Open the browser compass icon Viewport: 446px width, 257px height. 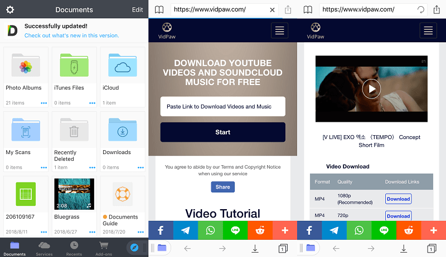click(134, 246)
